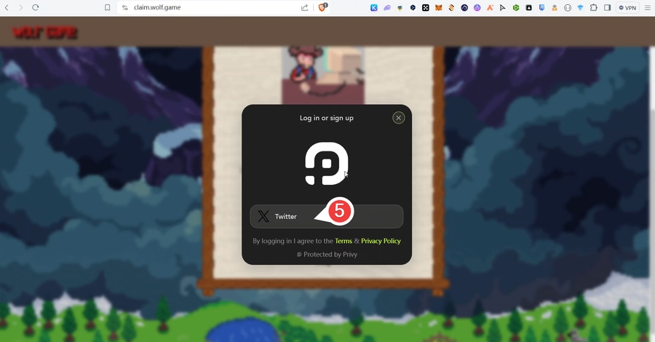Screen dimensions: 655x342
Task: Bookmark this page
Action: [107, 7]
